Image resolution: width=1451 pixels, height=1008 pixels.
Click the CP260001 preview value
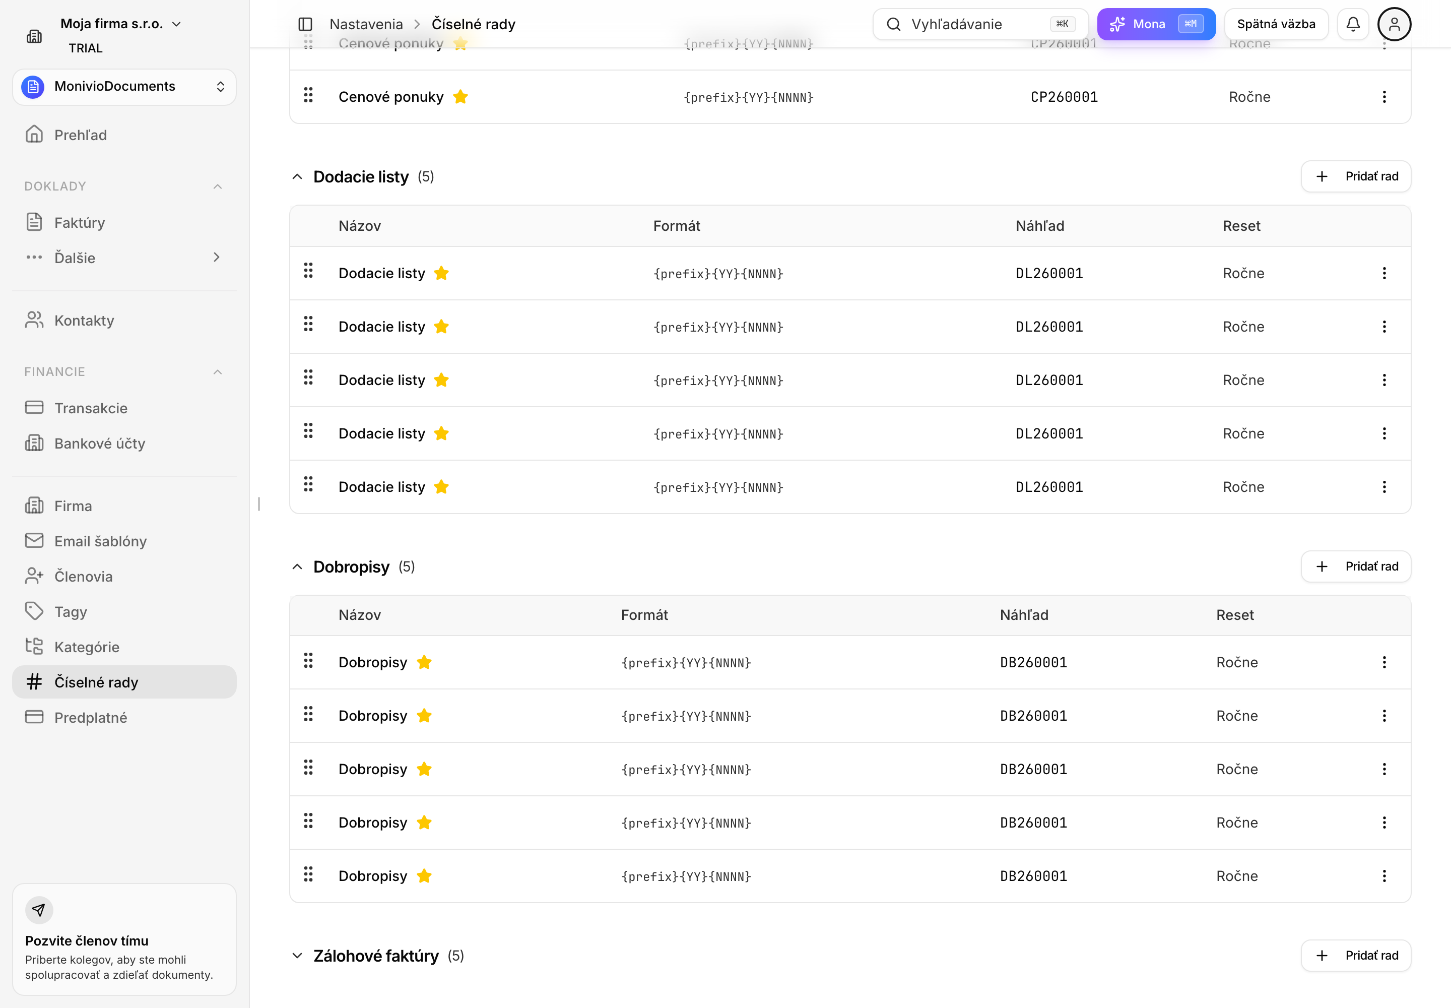click(1064, 97)
